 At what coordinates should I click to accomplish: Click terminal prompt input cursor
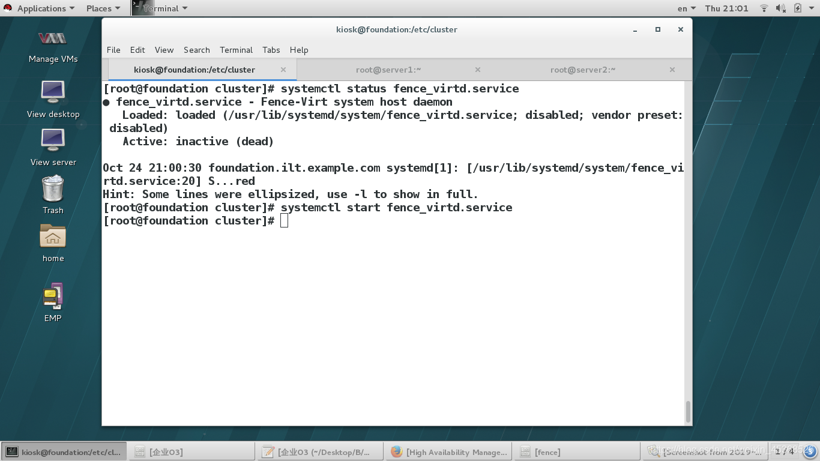284,221
